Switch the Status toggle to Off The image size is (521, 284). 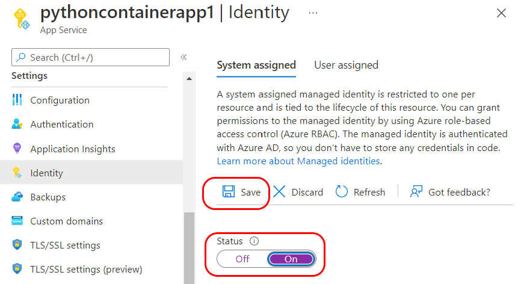242,259
